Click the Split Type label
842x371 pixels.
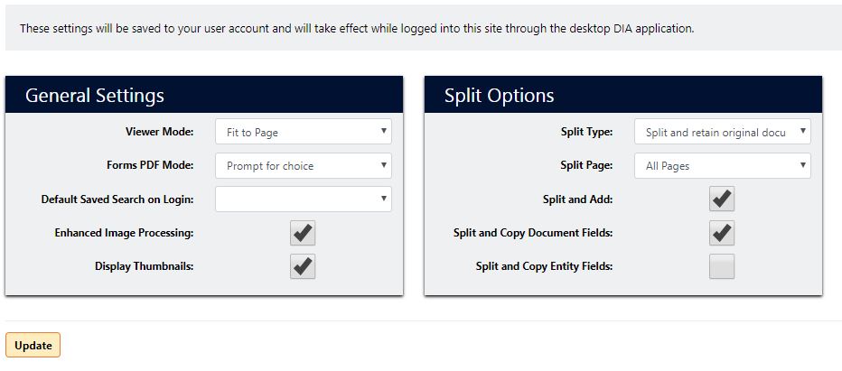click(586, 132)
